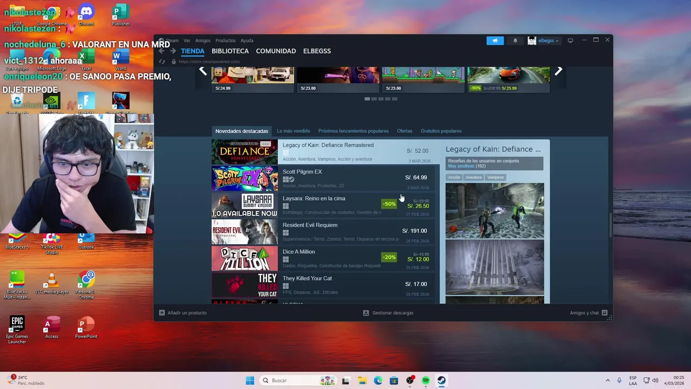This screenshot has height=389, width=691.
Task: Open the Windows Start menu
Action: [x=250, y=380]
